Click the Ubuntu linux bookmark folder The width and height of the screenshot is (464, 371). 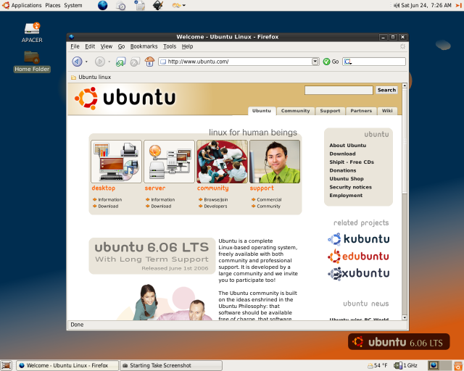click(x=91, y=78)
